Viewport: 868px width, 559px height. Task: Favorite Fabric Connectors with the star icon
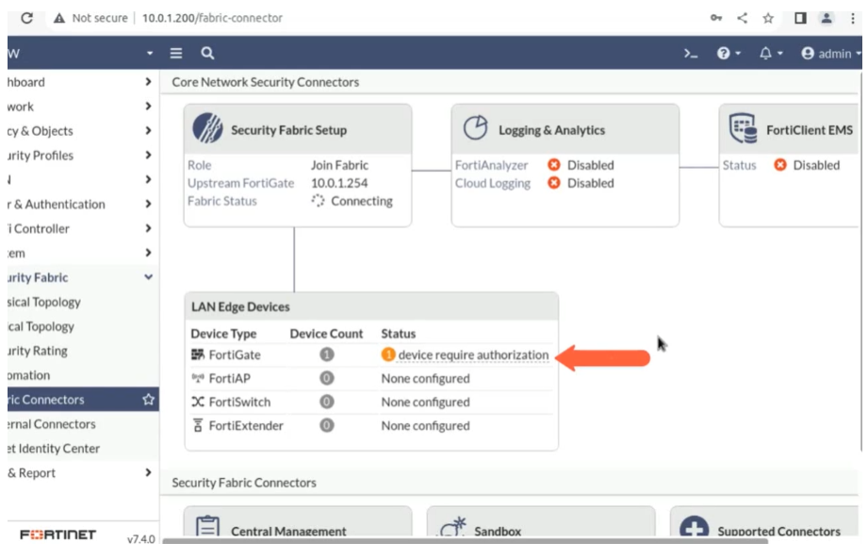coord(148,399)
